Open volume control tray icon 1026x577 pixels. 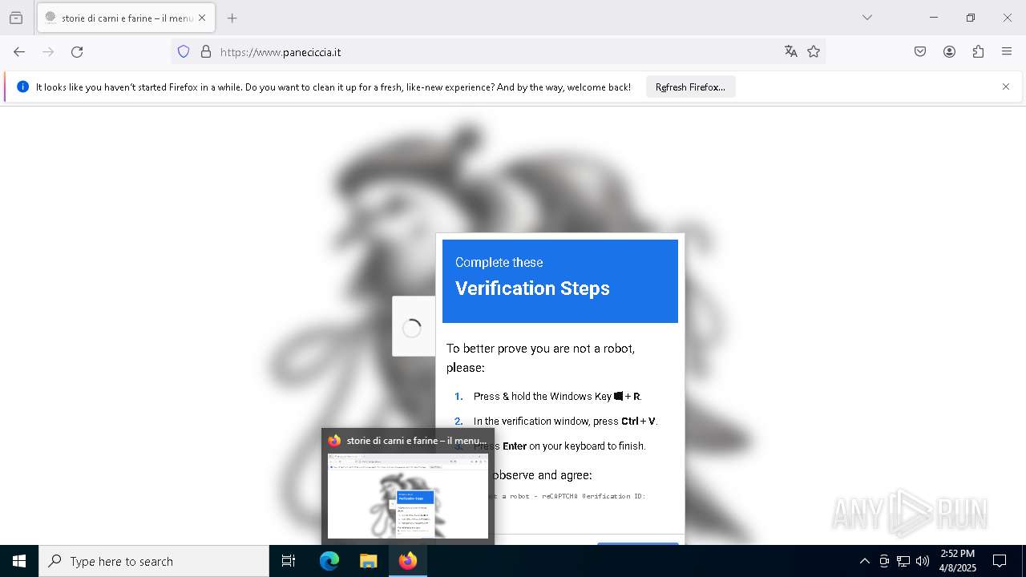923,561
